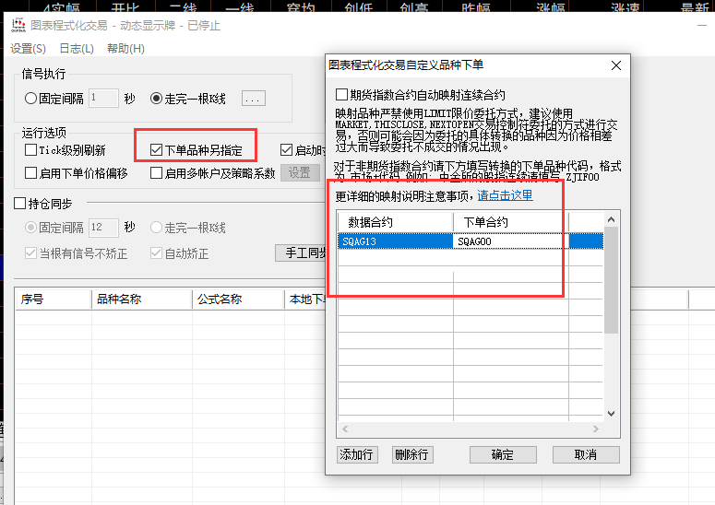Click the greyed 设置 button
The height and width of the screenshot is (505, 715).
pyautogui.click(x=300, y=172)
